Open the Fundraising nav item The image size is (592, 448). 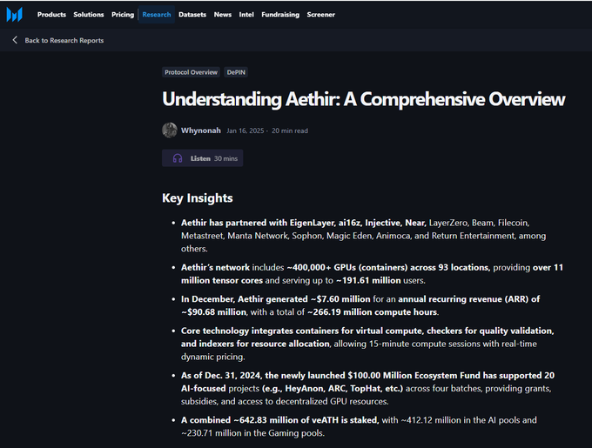point(280,15)
